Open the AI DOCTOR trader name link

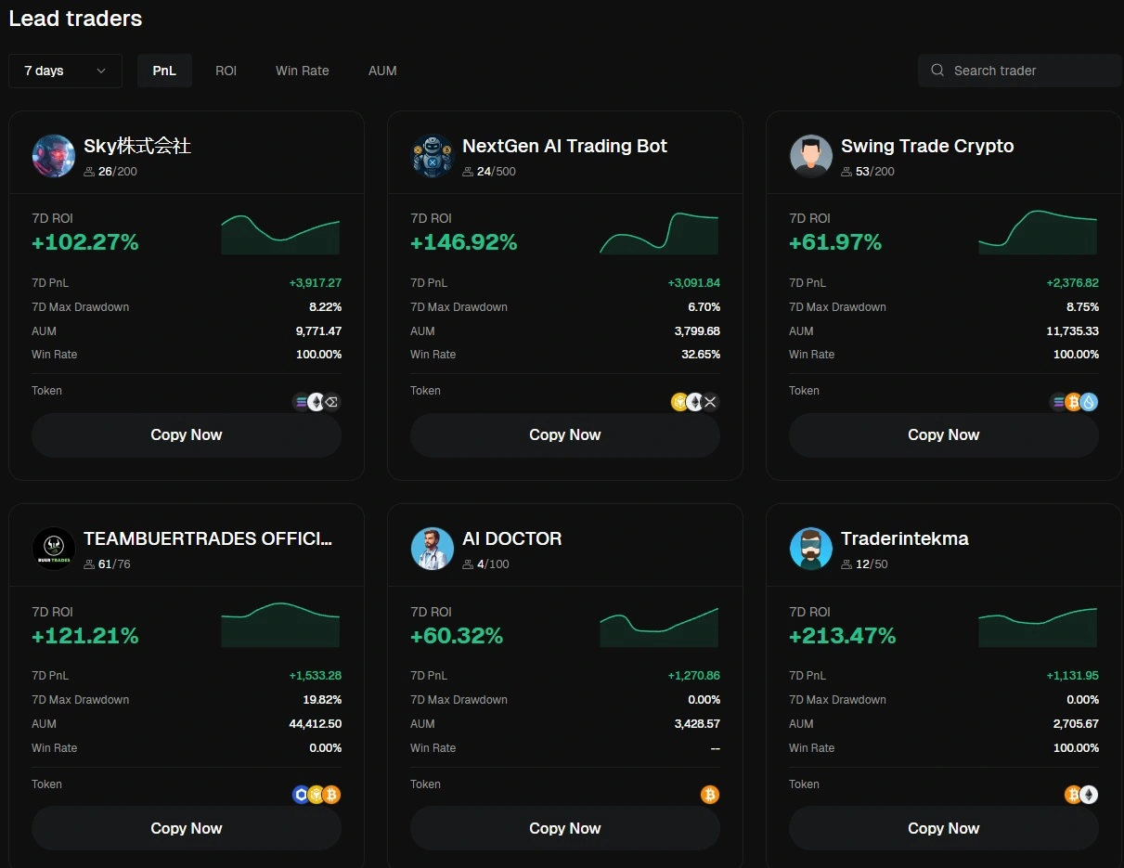(511, 538)
